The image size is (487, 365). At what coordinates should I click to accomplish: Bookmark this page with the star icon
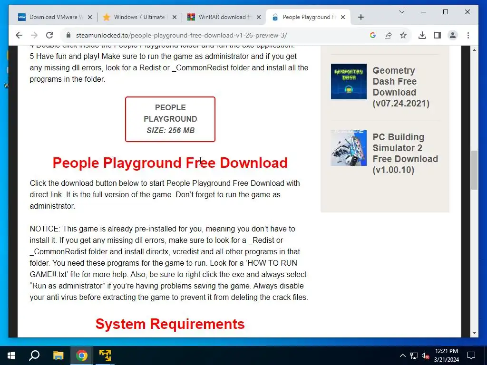pos(403,35)
